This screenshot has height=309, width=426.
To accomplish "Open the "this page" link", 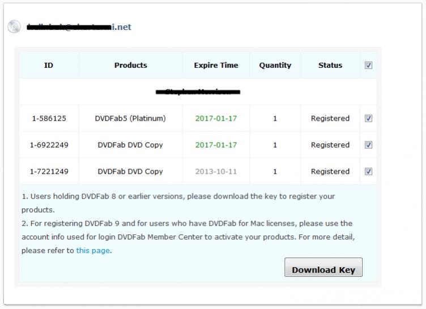I will click(x=93, y=250).
